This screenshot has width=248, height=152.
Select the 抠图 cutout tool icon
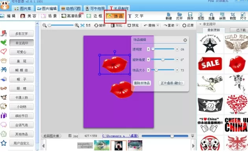(x=201, y=16)
